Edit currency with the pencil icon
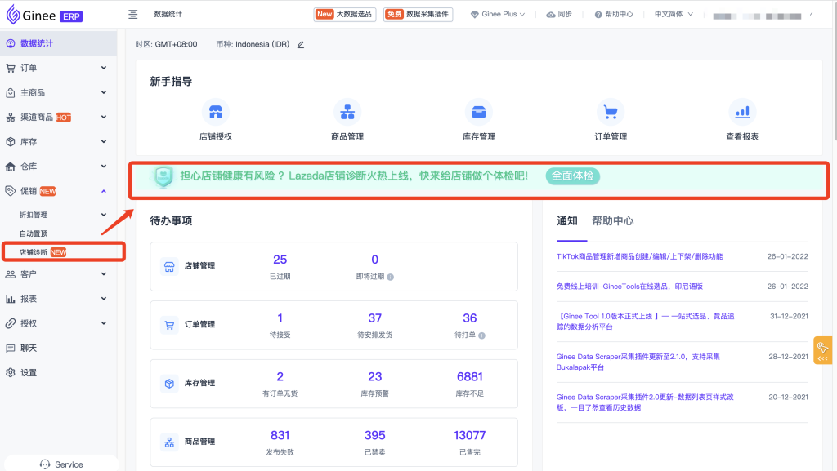Viewport: 837px width, 471px height. [301, 45]
